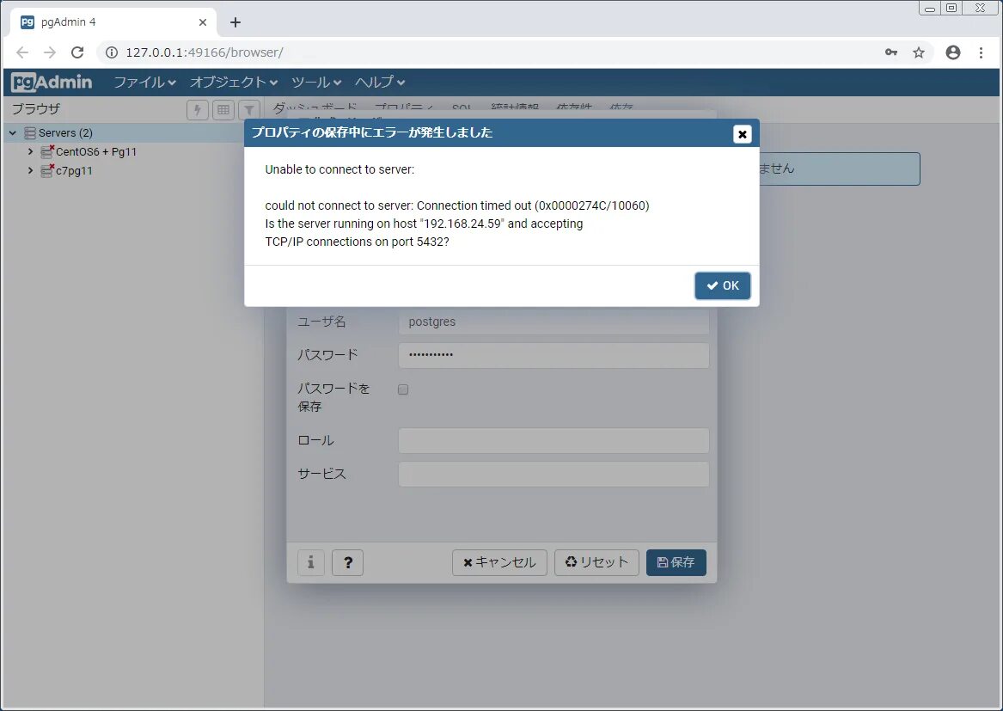Click the filtered rows funnel icon
1003x711 pixels.
tap(249, 109)
